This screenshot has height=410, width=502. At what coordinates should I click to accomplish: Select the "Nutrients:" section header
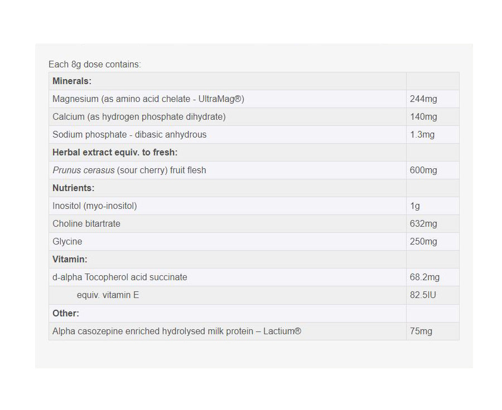click(74, 188)
